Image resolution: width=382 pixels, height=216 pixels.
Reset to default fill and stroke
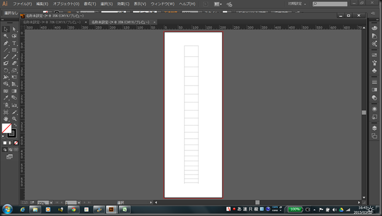point(4,136)
